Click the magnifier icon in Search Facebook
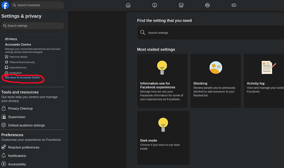The height and width of the screenshot is (168, 284). point(14,5)
